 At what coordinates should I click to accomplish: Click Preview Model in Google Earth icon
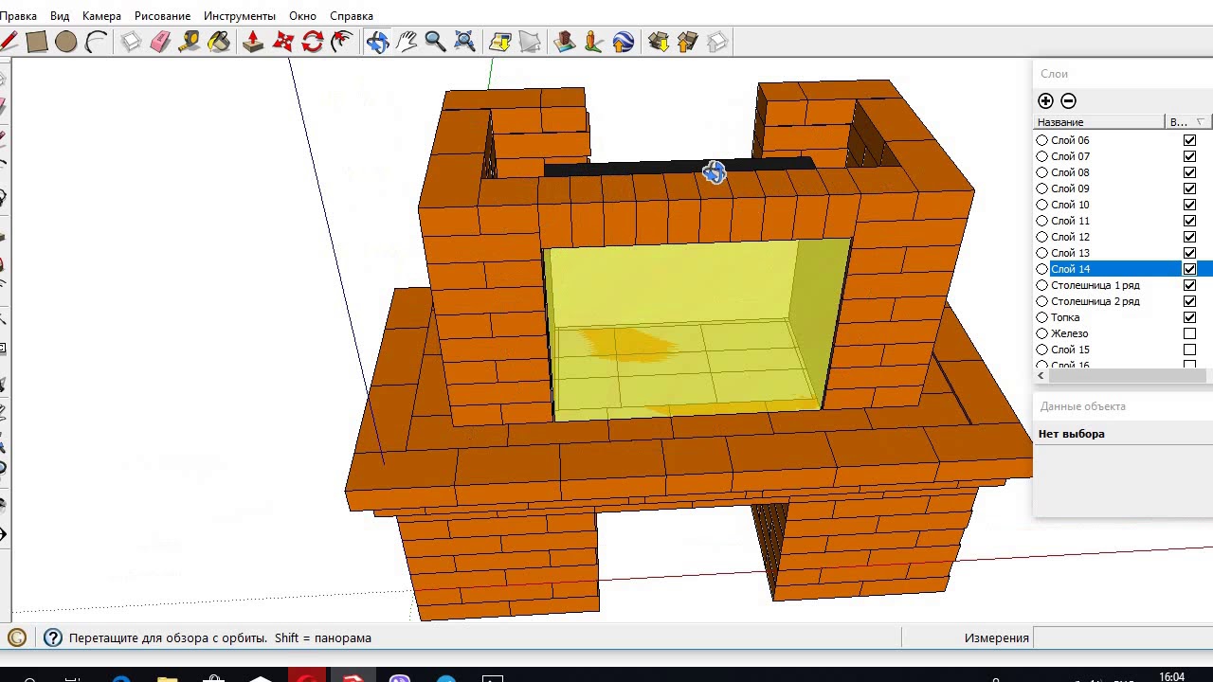click(x=623, y=42)
